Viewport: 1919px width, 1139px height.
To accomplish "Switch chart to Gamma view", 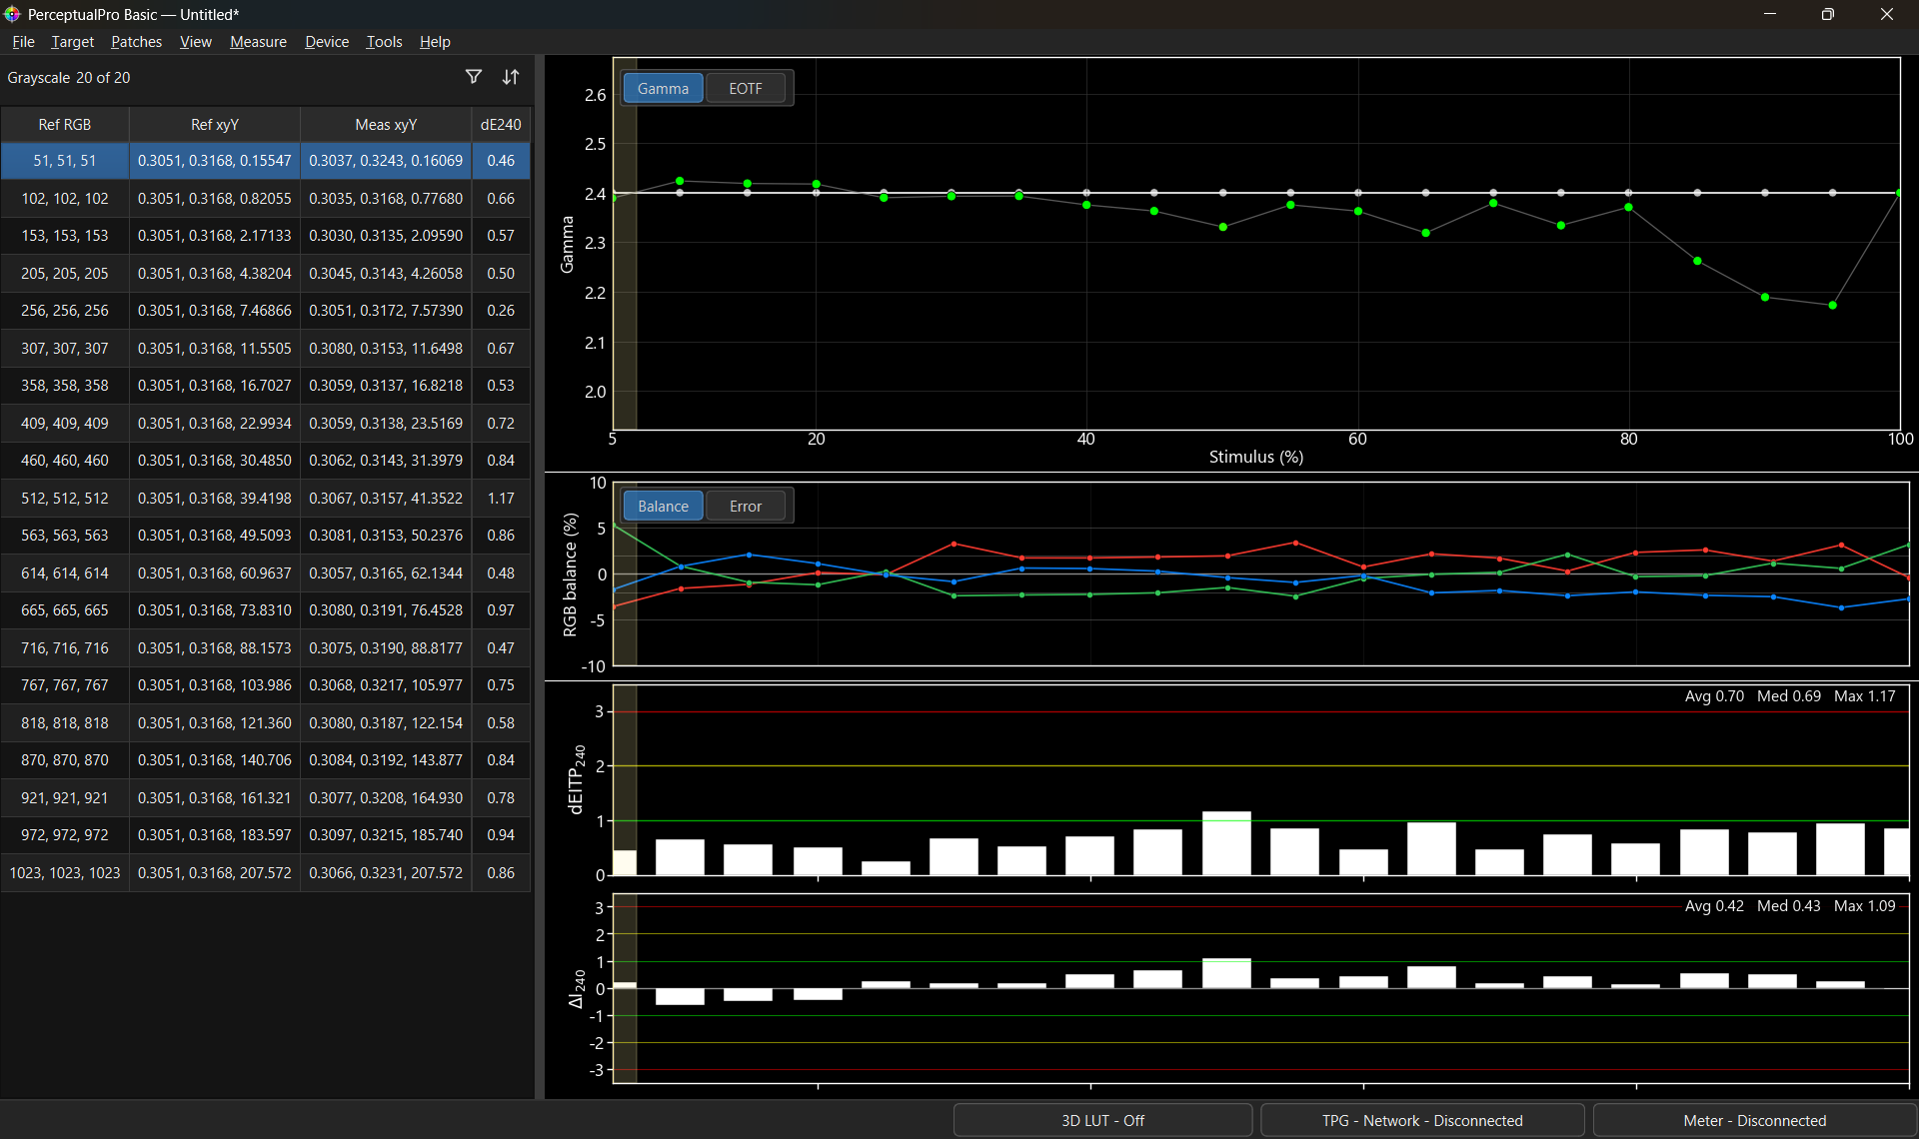I will point(663,89).
